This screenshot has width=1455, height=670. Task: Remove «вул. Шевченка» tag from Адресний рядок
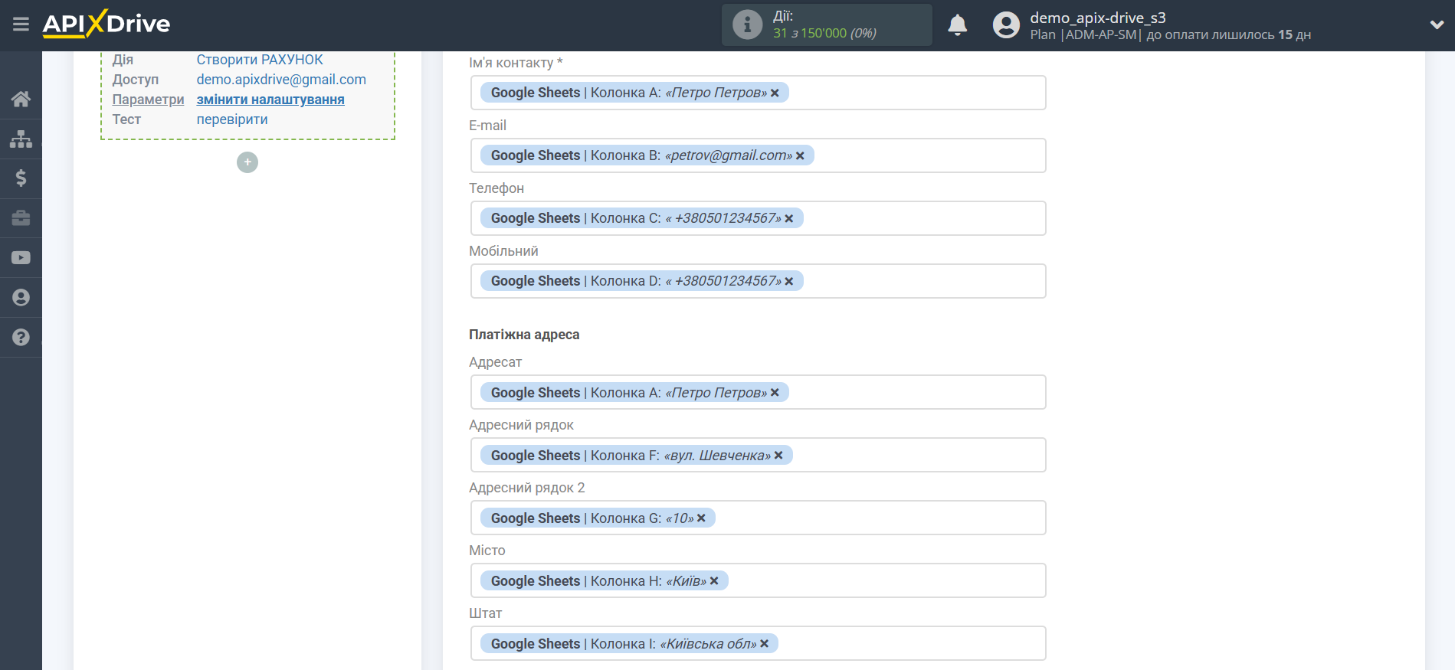pyautogui.click(x=778, y=456)
